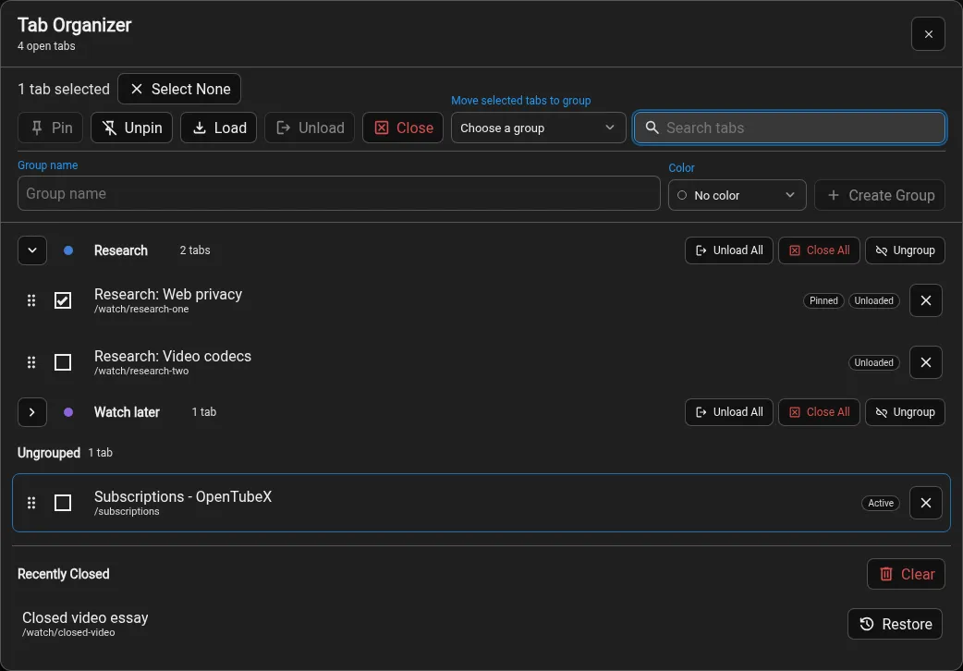Collapse the Research group
The height and width of the screenshot is (671, 963).
[32, 250]
